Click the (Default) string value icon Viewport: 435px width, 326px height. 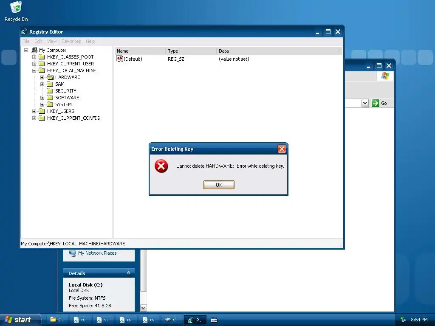point(119,59)
